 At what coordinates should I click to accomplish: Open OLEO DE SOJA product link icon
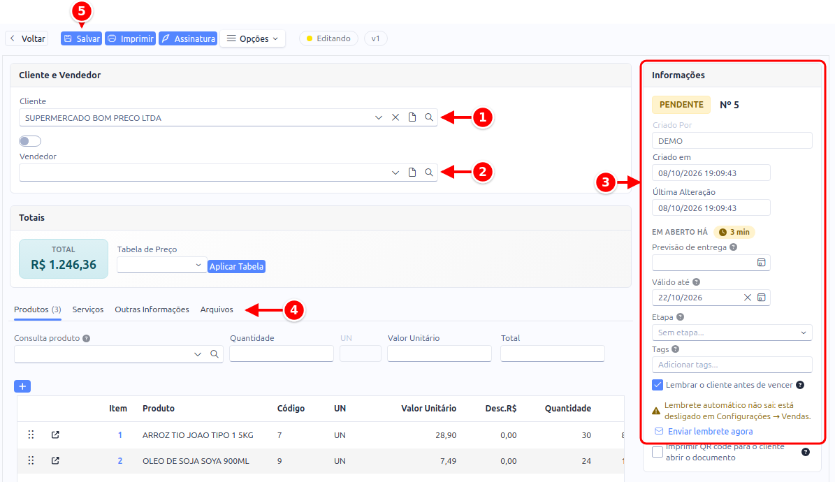point(55,460)
